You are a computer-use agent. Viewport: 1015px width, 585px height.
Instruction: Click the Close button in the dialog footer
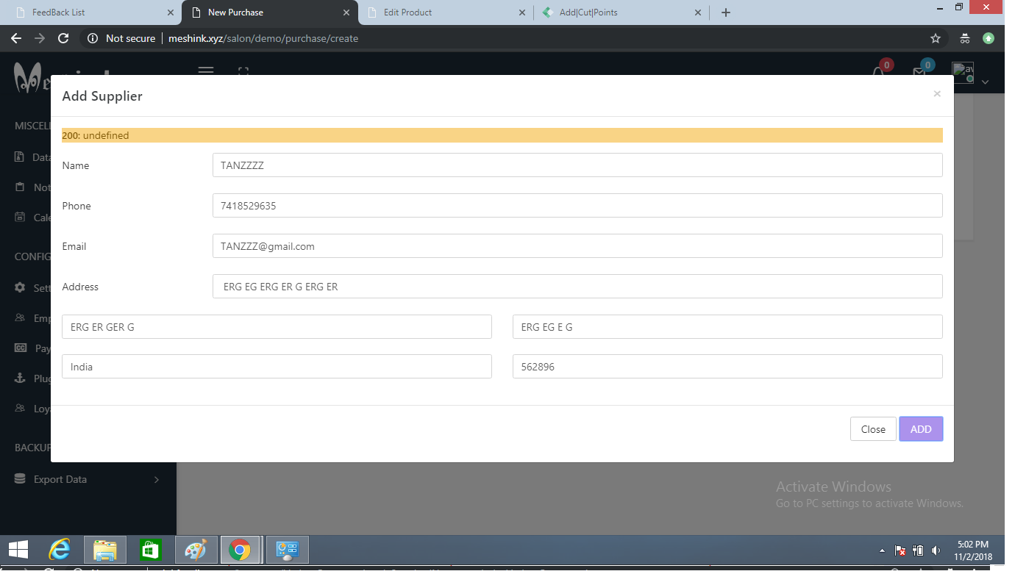coord(873,429)
